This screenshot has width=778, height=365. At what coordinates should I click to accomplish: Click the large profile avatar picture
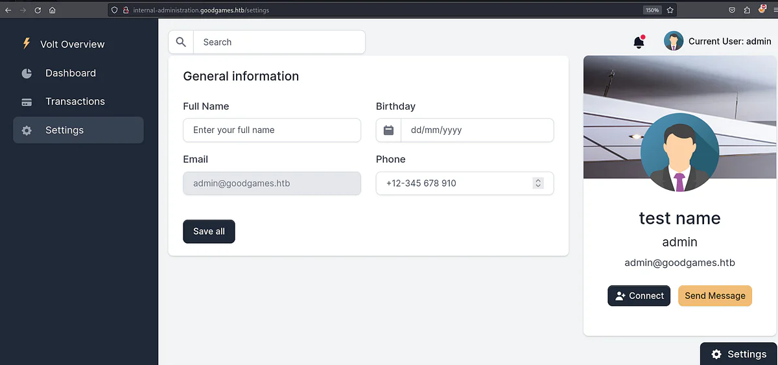coord(679,152)
